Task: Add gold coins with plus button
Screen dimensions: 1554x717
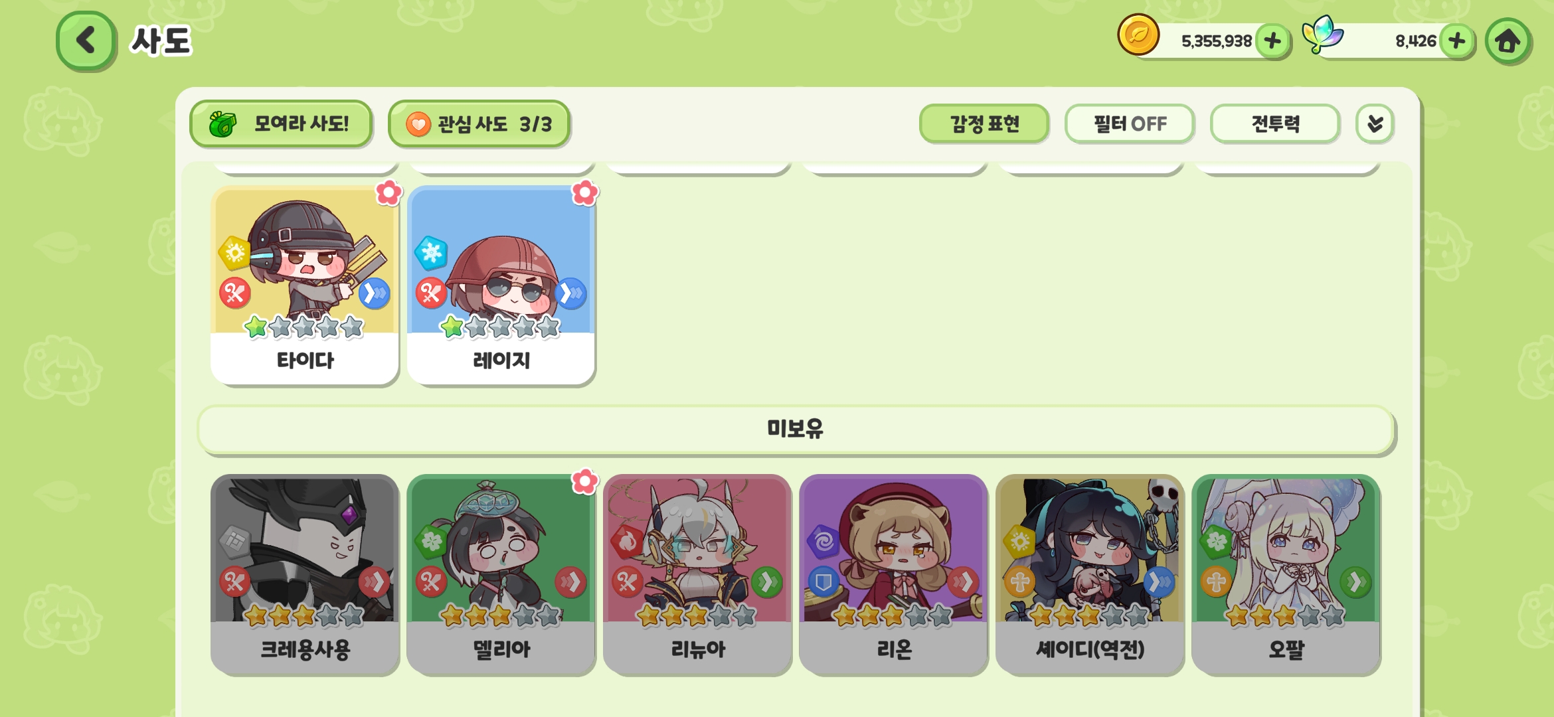Action: [1272, 41]
